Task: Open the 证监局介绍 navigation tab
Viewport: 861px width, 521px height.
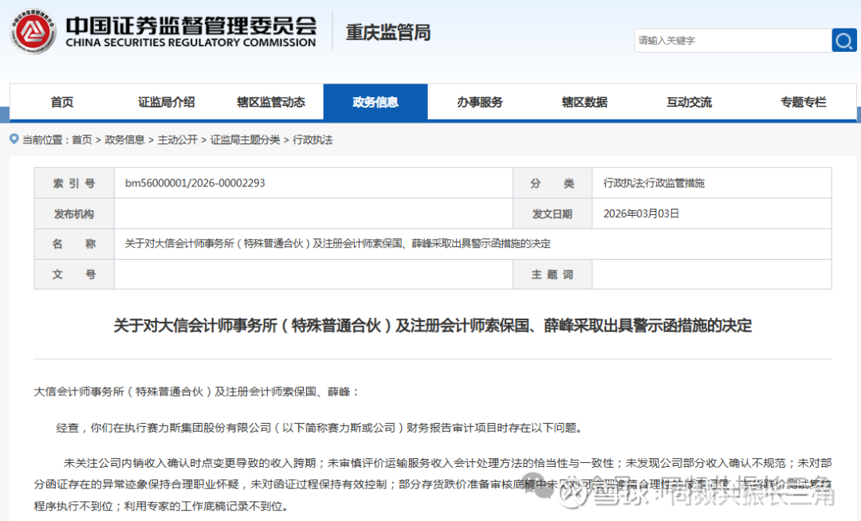Action: tap(167, 102)
